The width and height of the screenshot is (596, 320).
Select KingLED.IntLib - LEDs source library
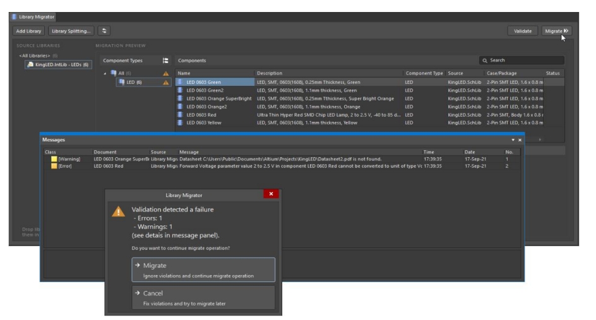59,64
